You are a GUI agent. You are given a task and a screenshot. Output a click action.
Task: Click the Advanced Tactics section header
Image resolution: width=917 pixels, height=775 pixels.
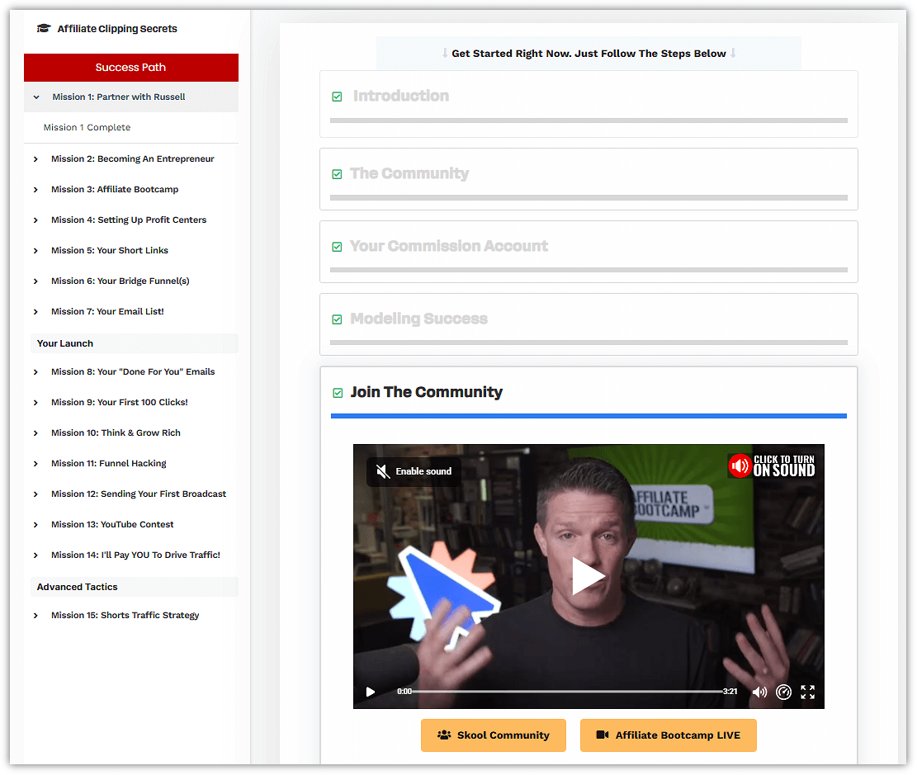[x=135, y=588]
